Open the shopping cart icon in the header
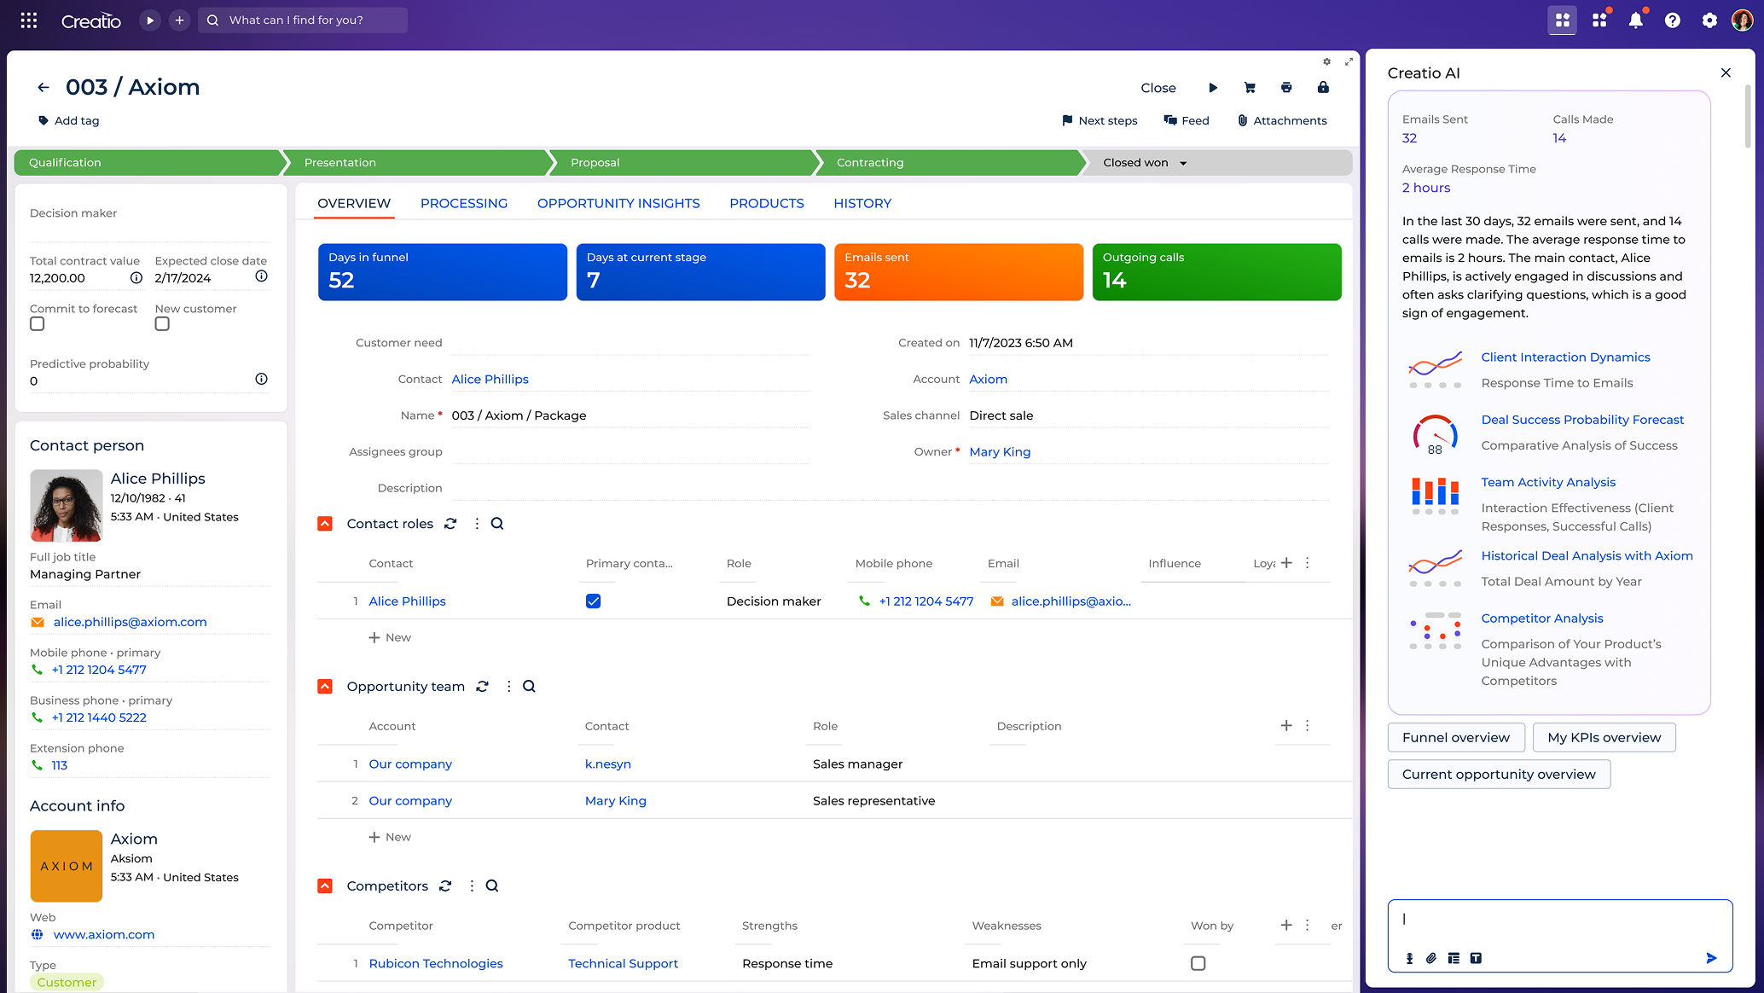 (1250, 87)
